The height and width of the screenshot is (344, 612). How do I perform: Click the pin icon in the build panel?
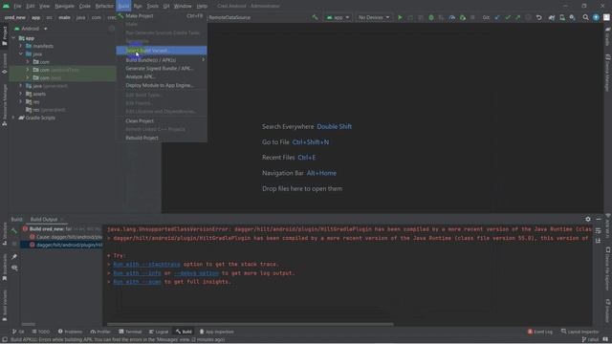click(x=14, y=256)
